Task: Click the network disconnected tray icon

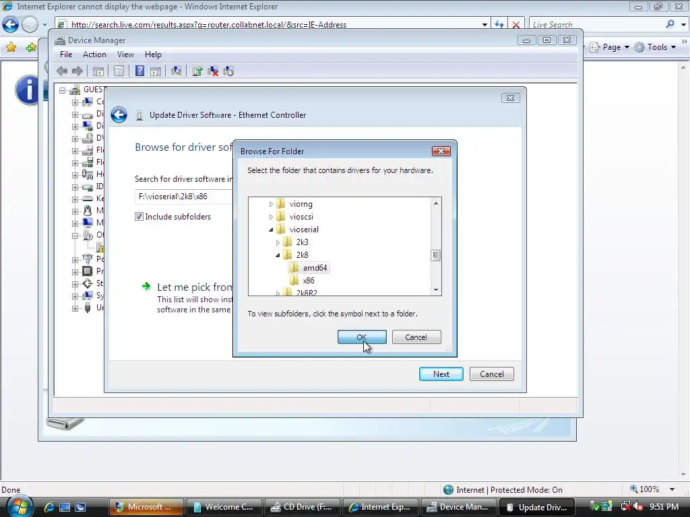Action: pos(625,507)
